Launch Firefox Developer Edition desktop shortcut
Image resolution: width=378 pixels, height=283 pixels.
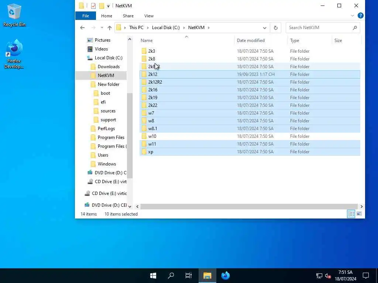coord(14,54)
